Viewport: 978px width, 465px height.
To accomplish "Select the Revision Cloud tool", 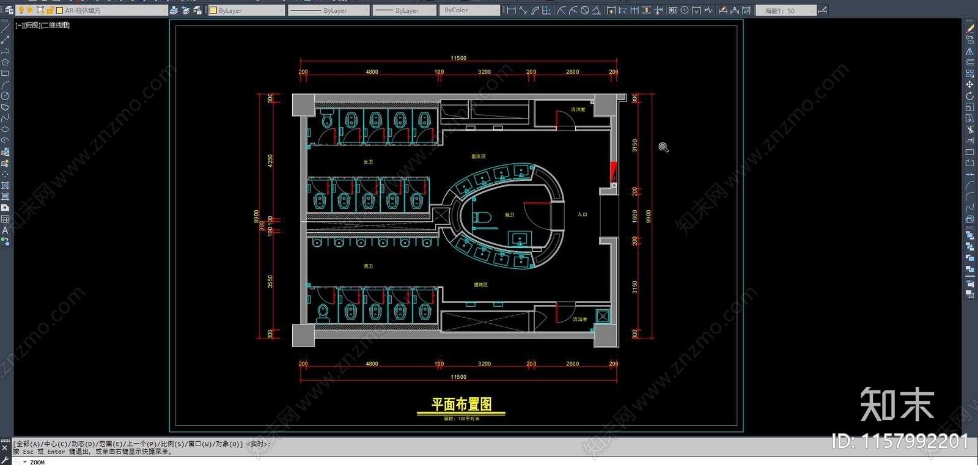I will pos(5,107).
